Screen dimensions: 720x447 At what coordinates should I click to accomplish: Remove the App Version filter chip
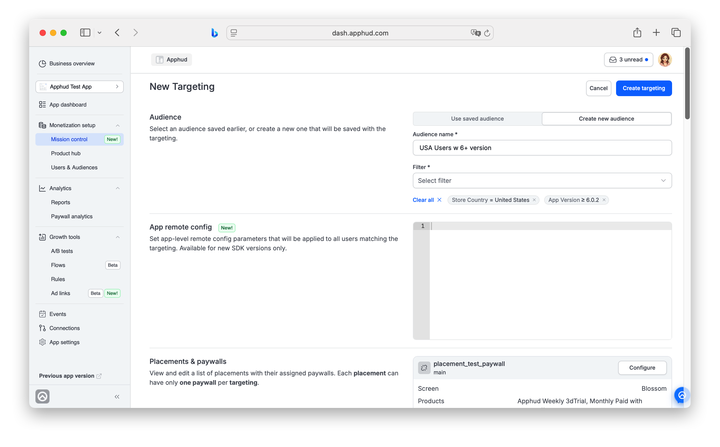[x=604, y=200]
